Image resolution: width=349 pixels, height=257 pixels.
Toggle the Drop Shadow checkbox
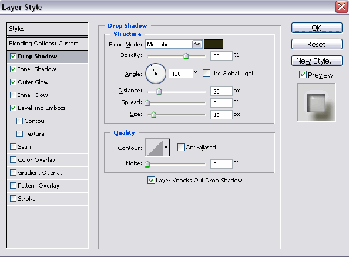(13, 56)
